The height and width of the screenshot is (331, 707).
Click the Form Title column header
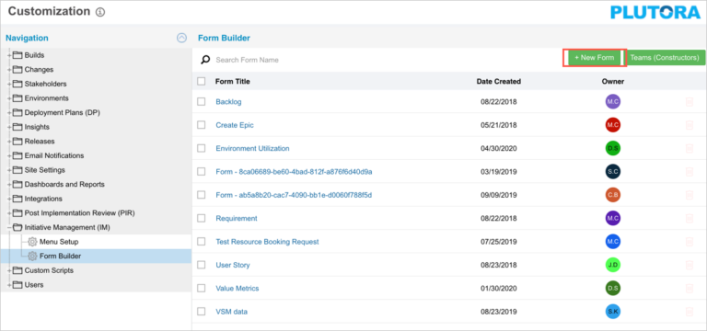233,82
